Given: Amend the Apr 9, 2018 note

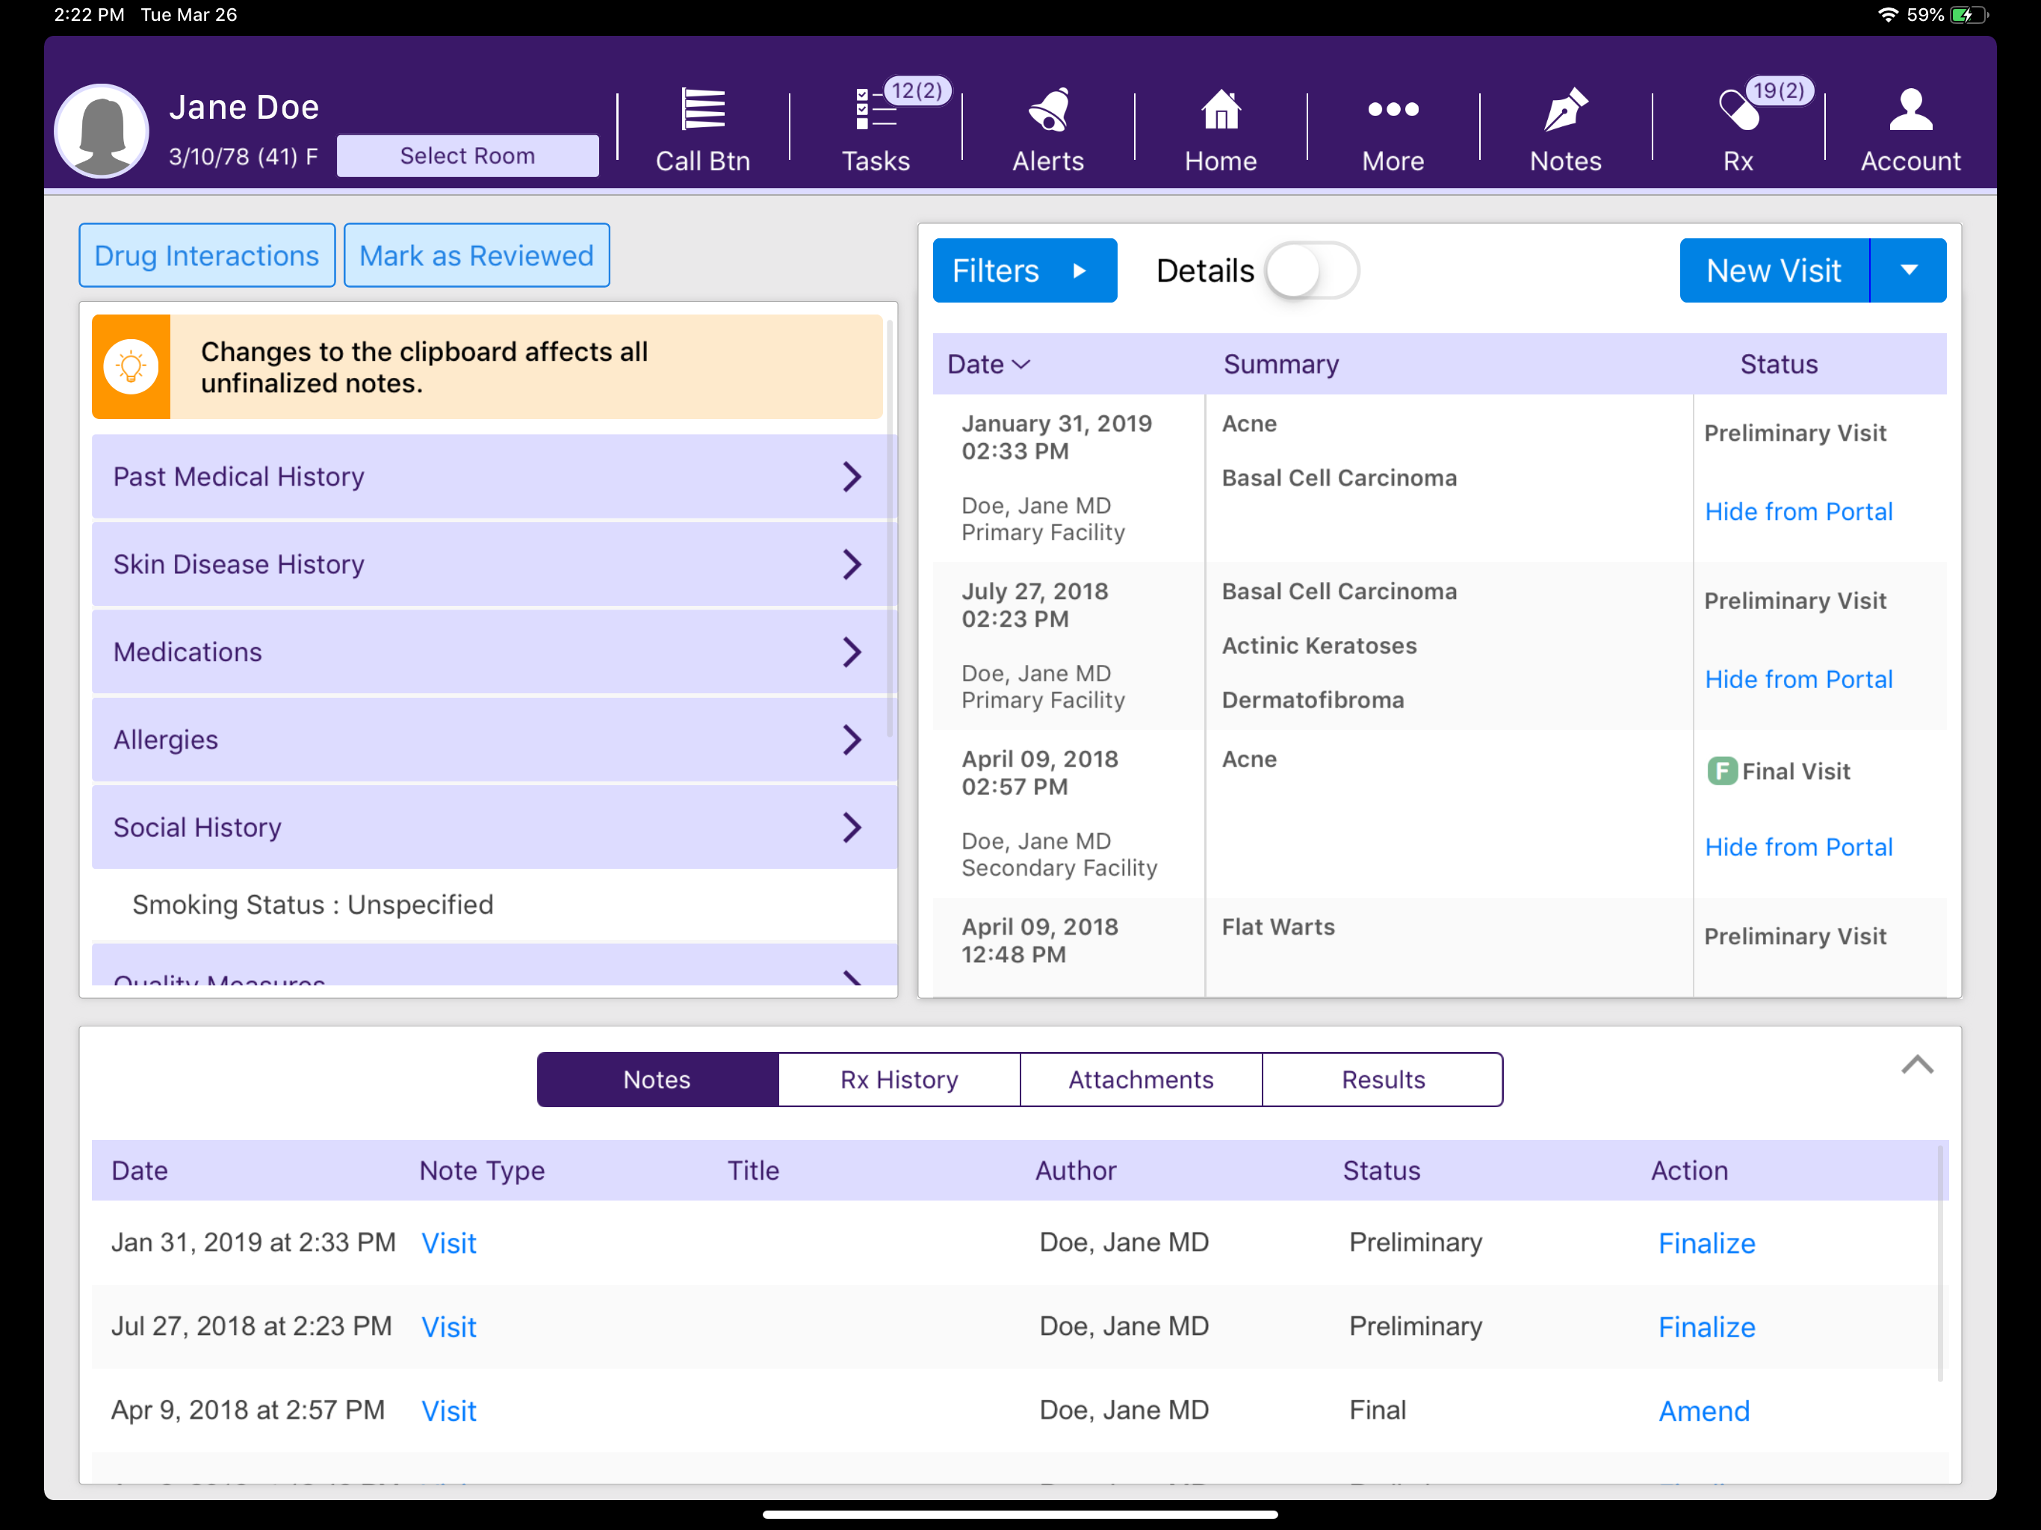Looking at the screenshot, I should (1704, 1412).
